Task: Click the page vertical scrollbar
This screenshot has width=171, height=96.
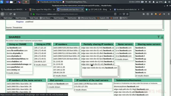Action: click(x=170, y=62)
